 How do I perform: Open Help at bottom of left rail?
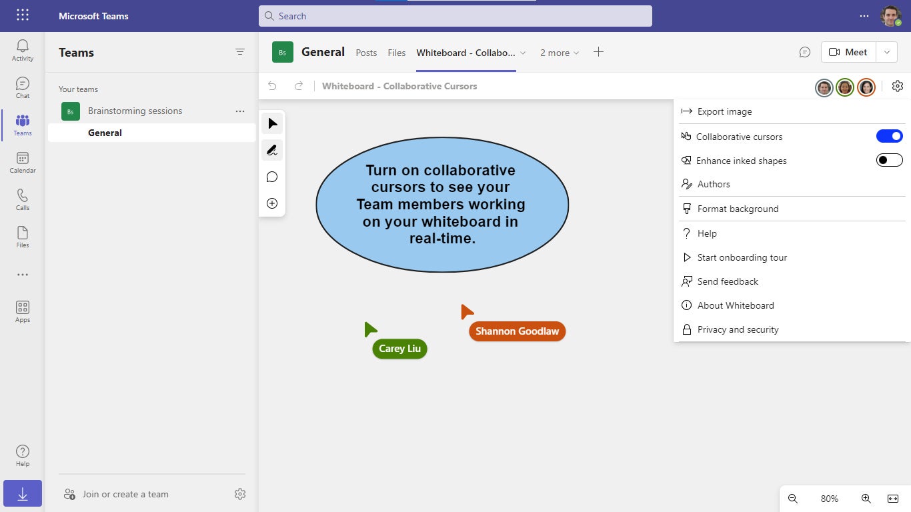23,456
